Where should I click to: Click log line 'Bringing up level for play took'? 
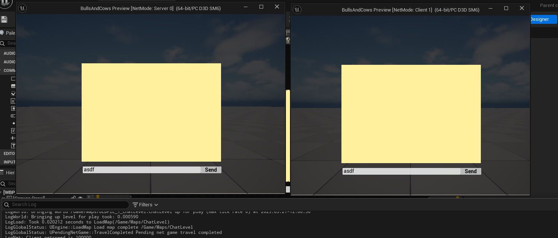tap(72, 217)
